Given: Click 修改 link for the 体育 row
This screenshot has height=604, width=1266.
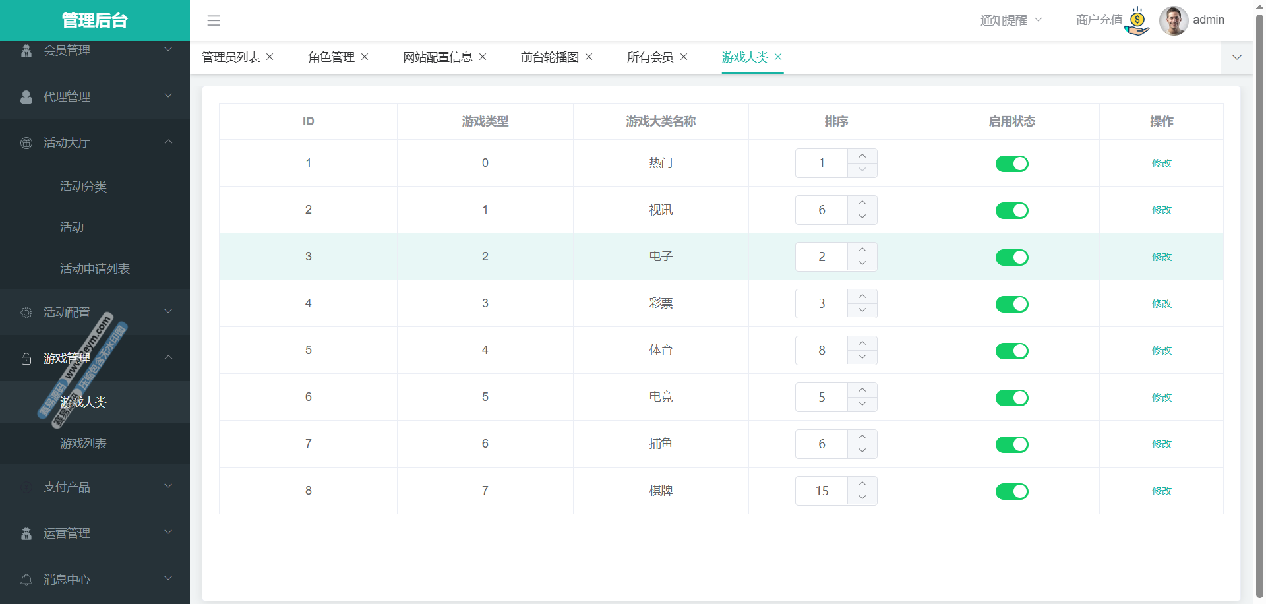Looking at the screenshot, I should pos(1161,351).
